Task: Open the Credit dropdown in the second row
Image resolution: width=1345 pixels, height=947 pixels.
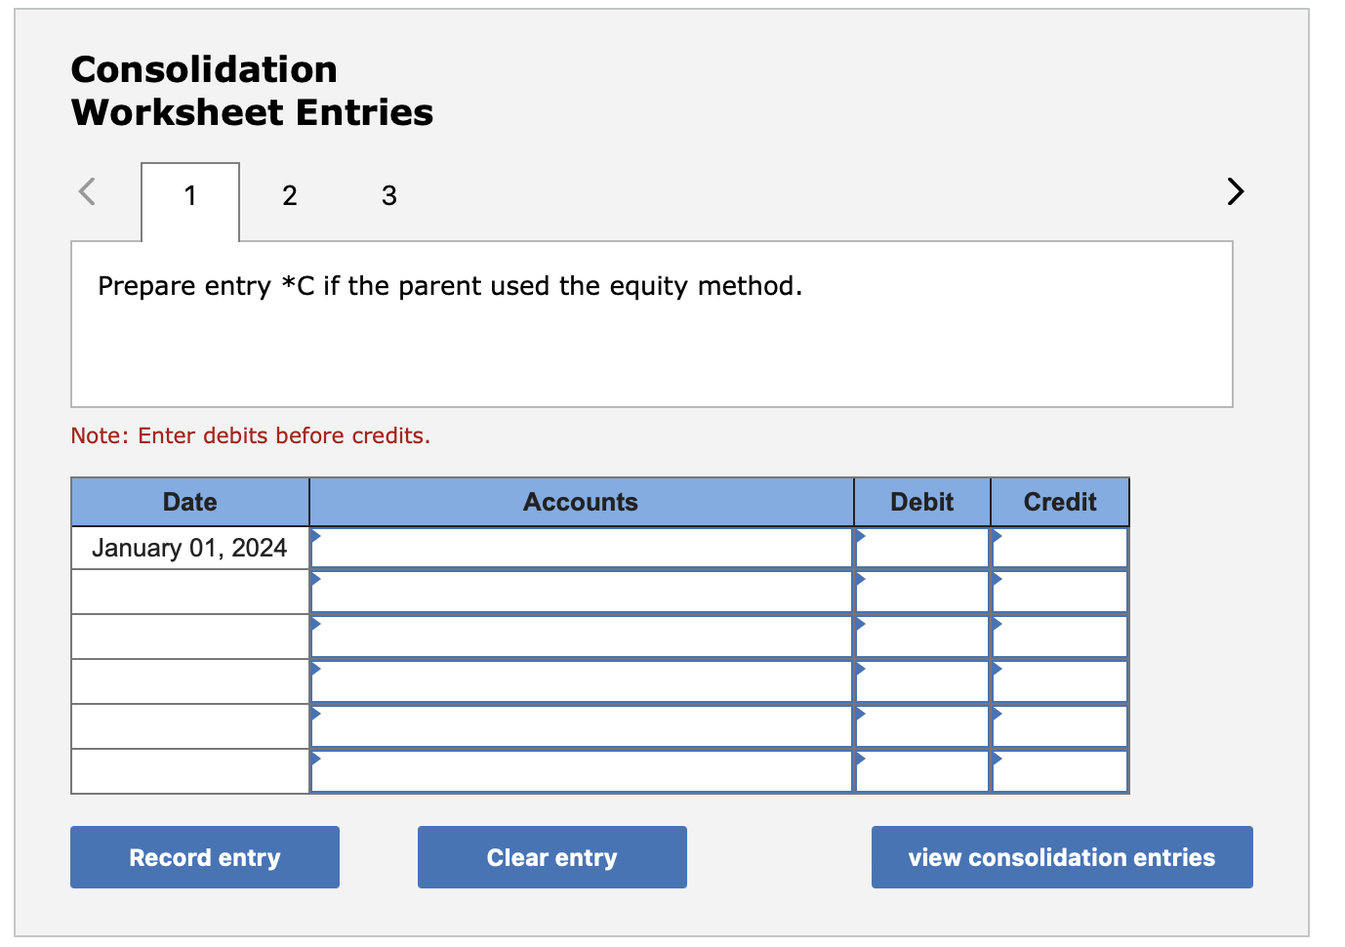Action: 998,580
